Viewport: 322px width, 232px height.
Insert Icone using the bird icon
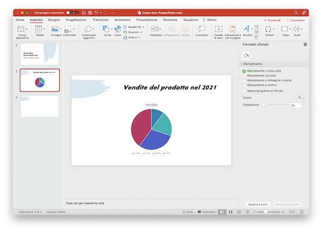click(x=118, y=29)
